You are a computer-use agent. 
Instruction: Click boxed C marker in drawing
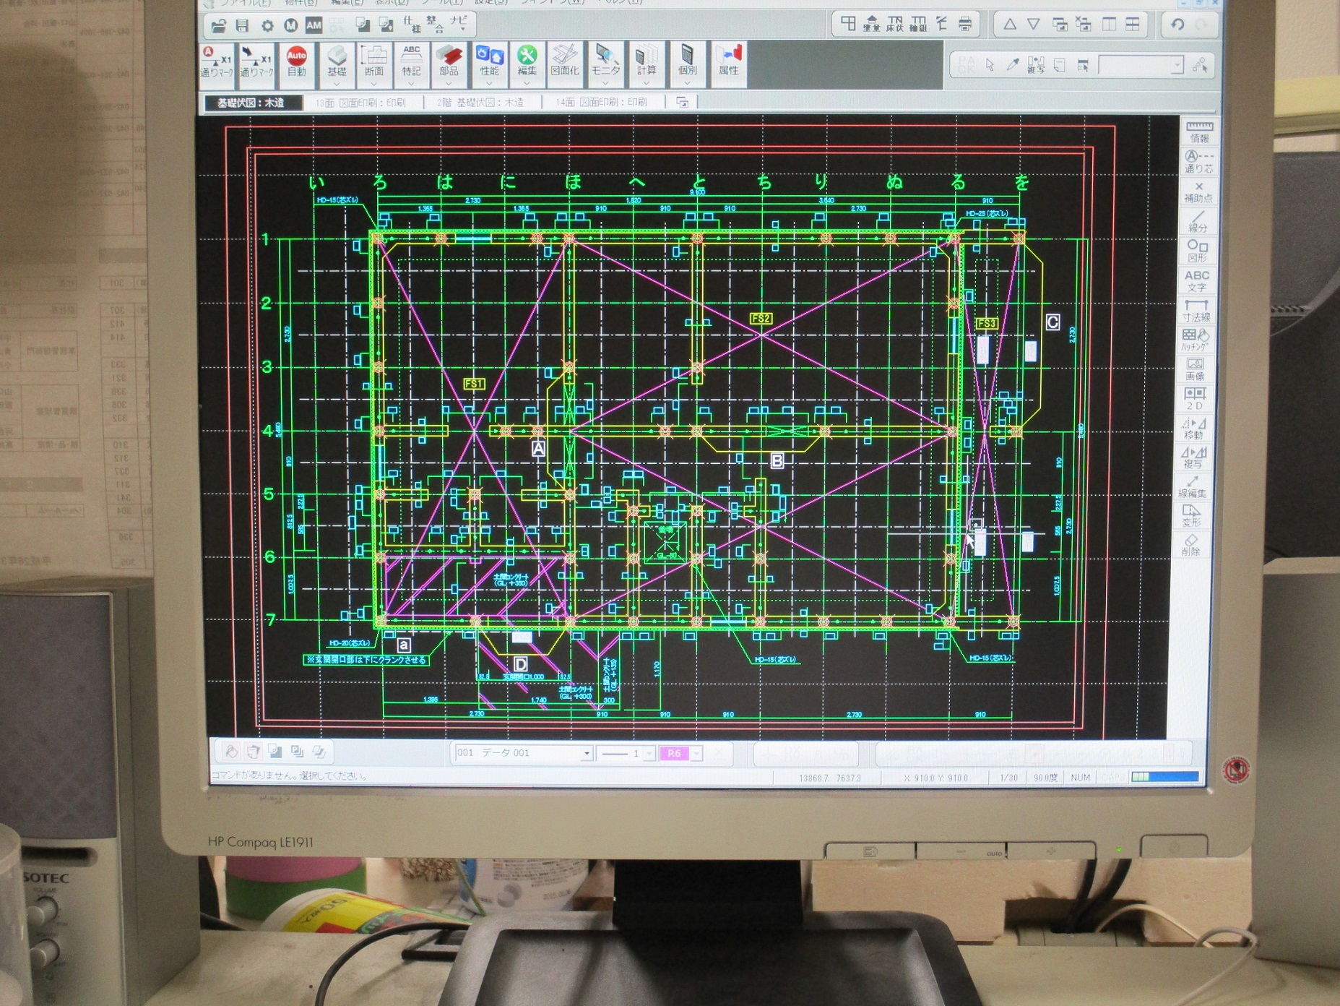pyautogui.click(x=1052, y=322)
